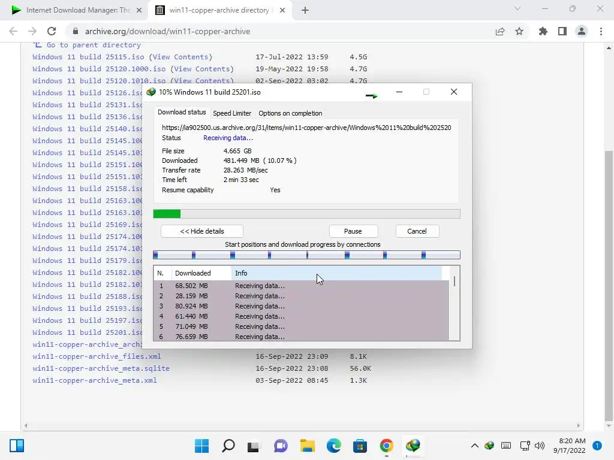
Task: Select connection row 3 with 80.924 MB
Action: [x=301, y=306]
